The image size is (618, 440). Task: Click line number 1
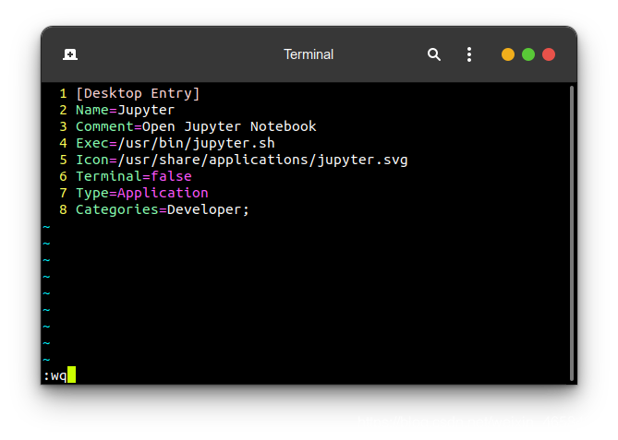pos(63,93)
